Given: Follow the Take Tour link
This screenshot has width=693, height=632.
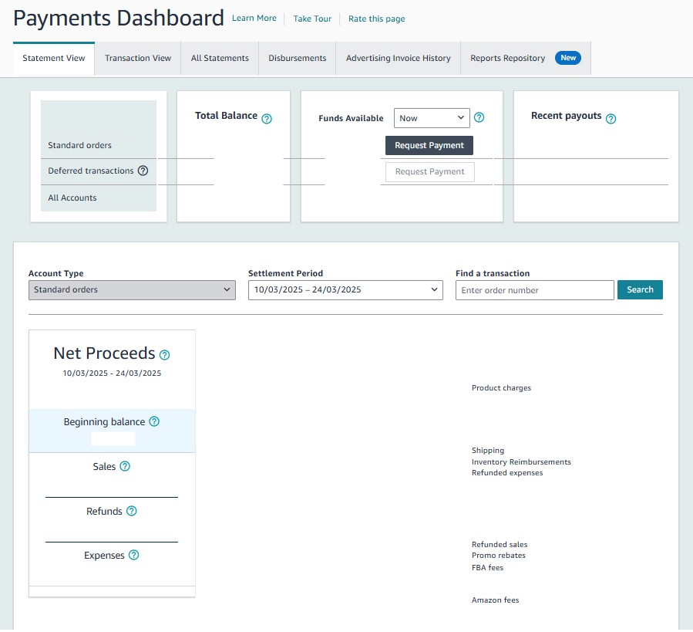Looking at the screenshot, I should click(x=312, y=19).
